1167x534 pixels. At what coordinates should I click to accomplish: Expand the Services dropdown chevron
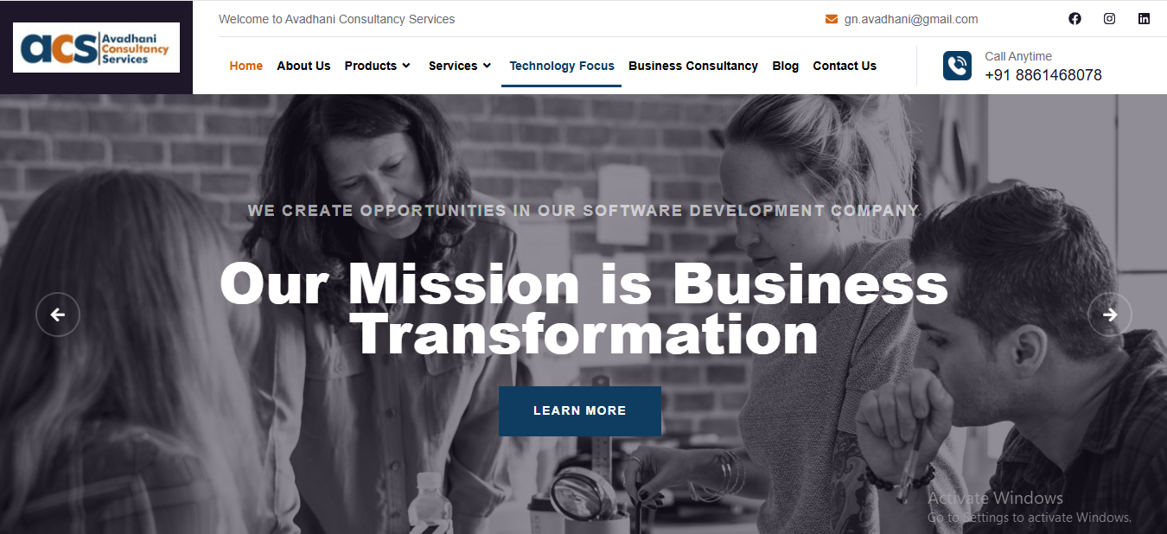point(487,66)
